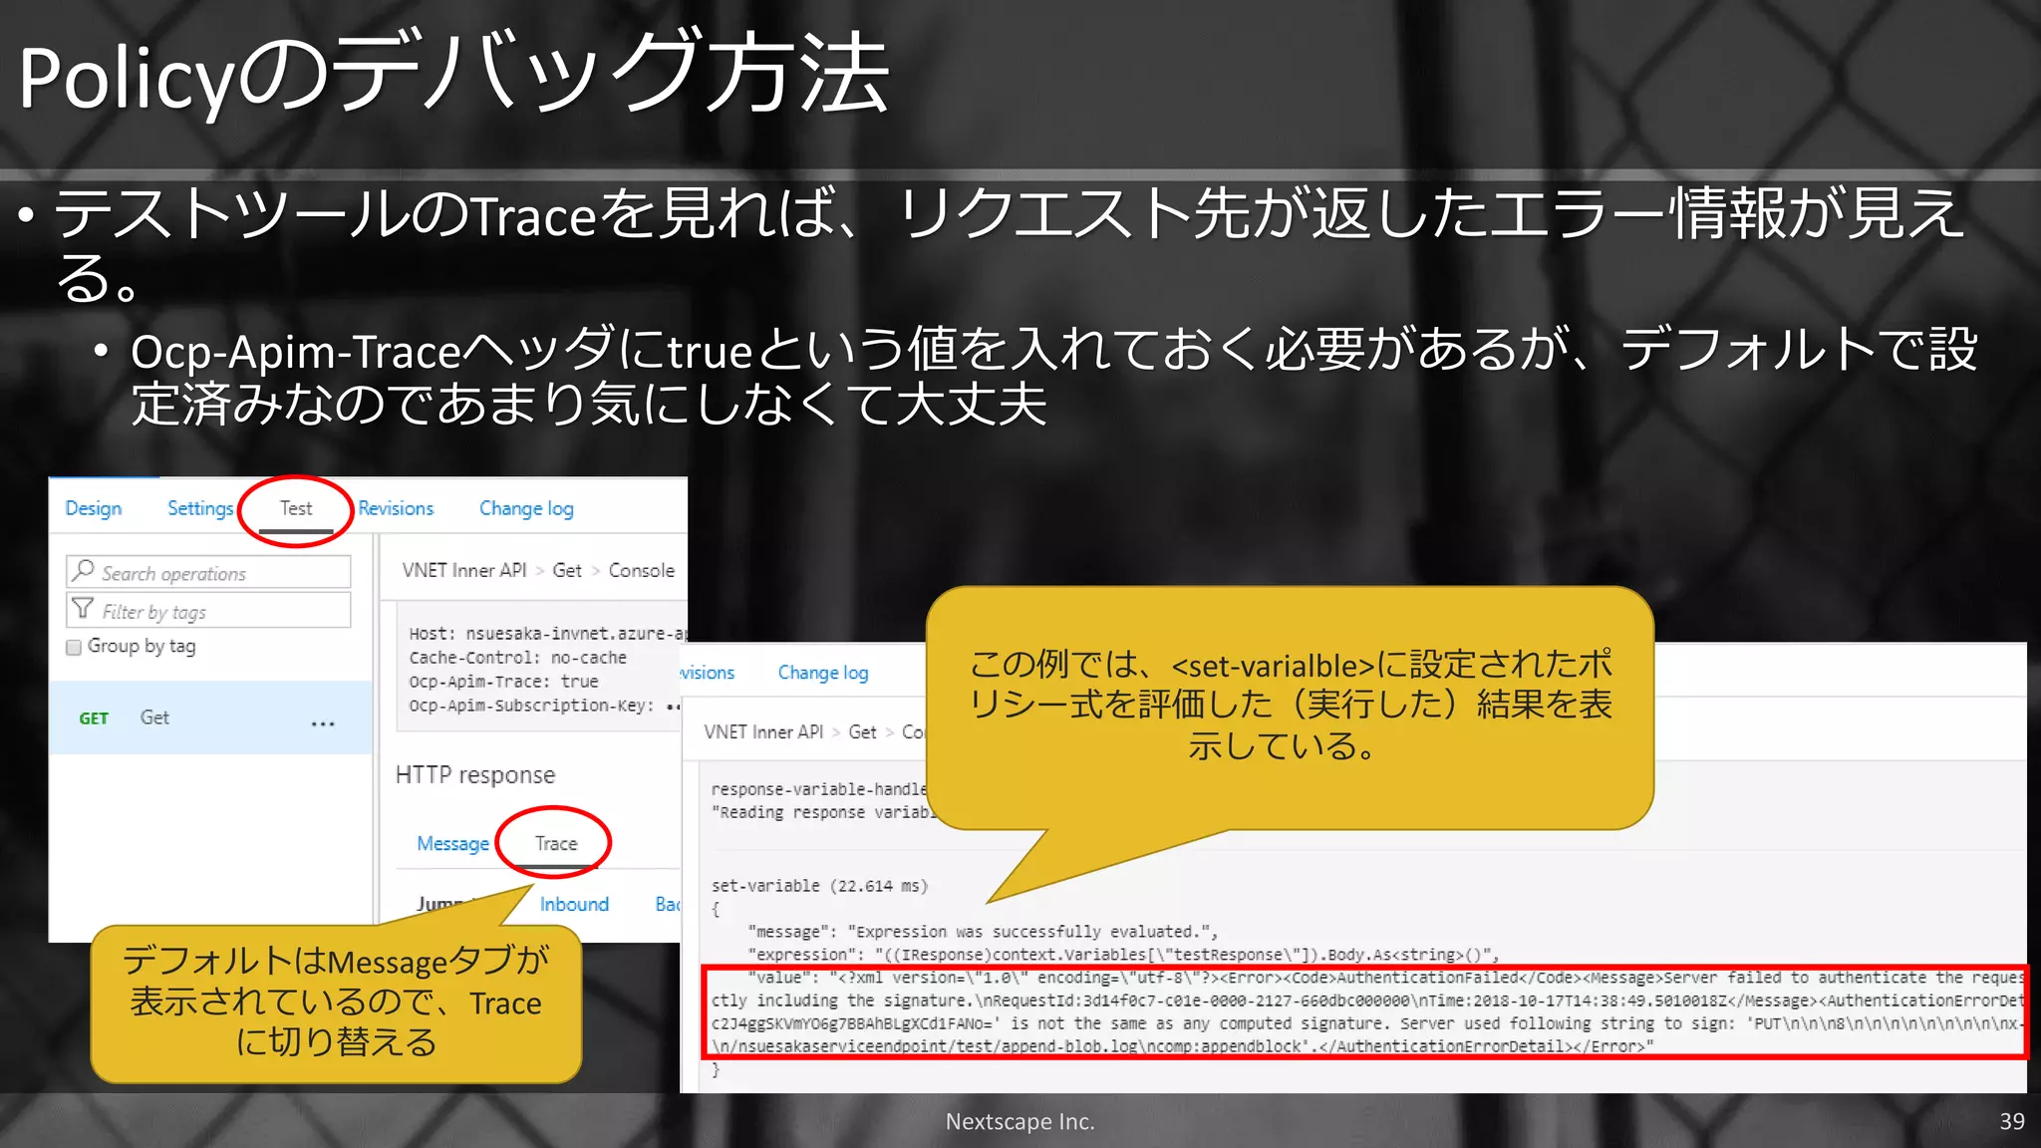Click the "Expression was successfully evaluated" message line
The image size is (2041, 1148).
pos(983,932)
